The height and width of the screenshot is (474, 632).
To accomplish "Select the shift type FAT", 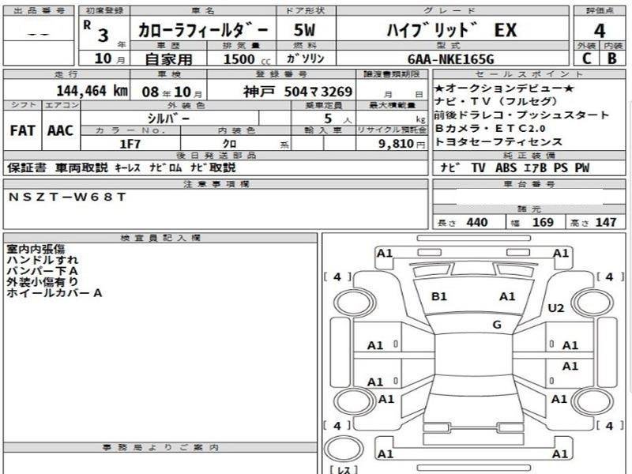I will coord(23,130).
